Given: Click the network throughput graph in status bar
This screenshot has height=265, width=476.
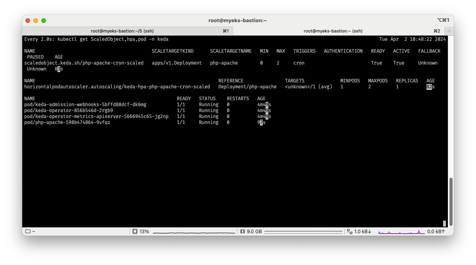Looking at the screenshot, I should point(401,231).
